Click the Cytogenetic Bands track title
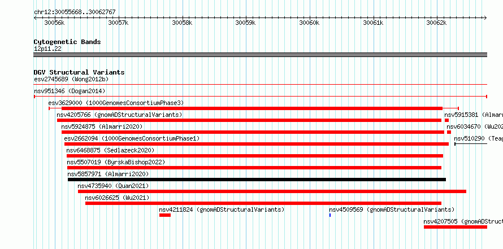This screenshot has width=503, height=249. (67, 42)
